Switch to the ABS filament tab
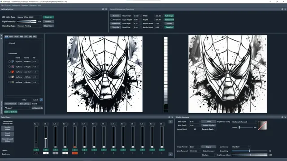The width and height of the screenshot is (287, 161). point(22,37)
